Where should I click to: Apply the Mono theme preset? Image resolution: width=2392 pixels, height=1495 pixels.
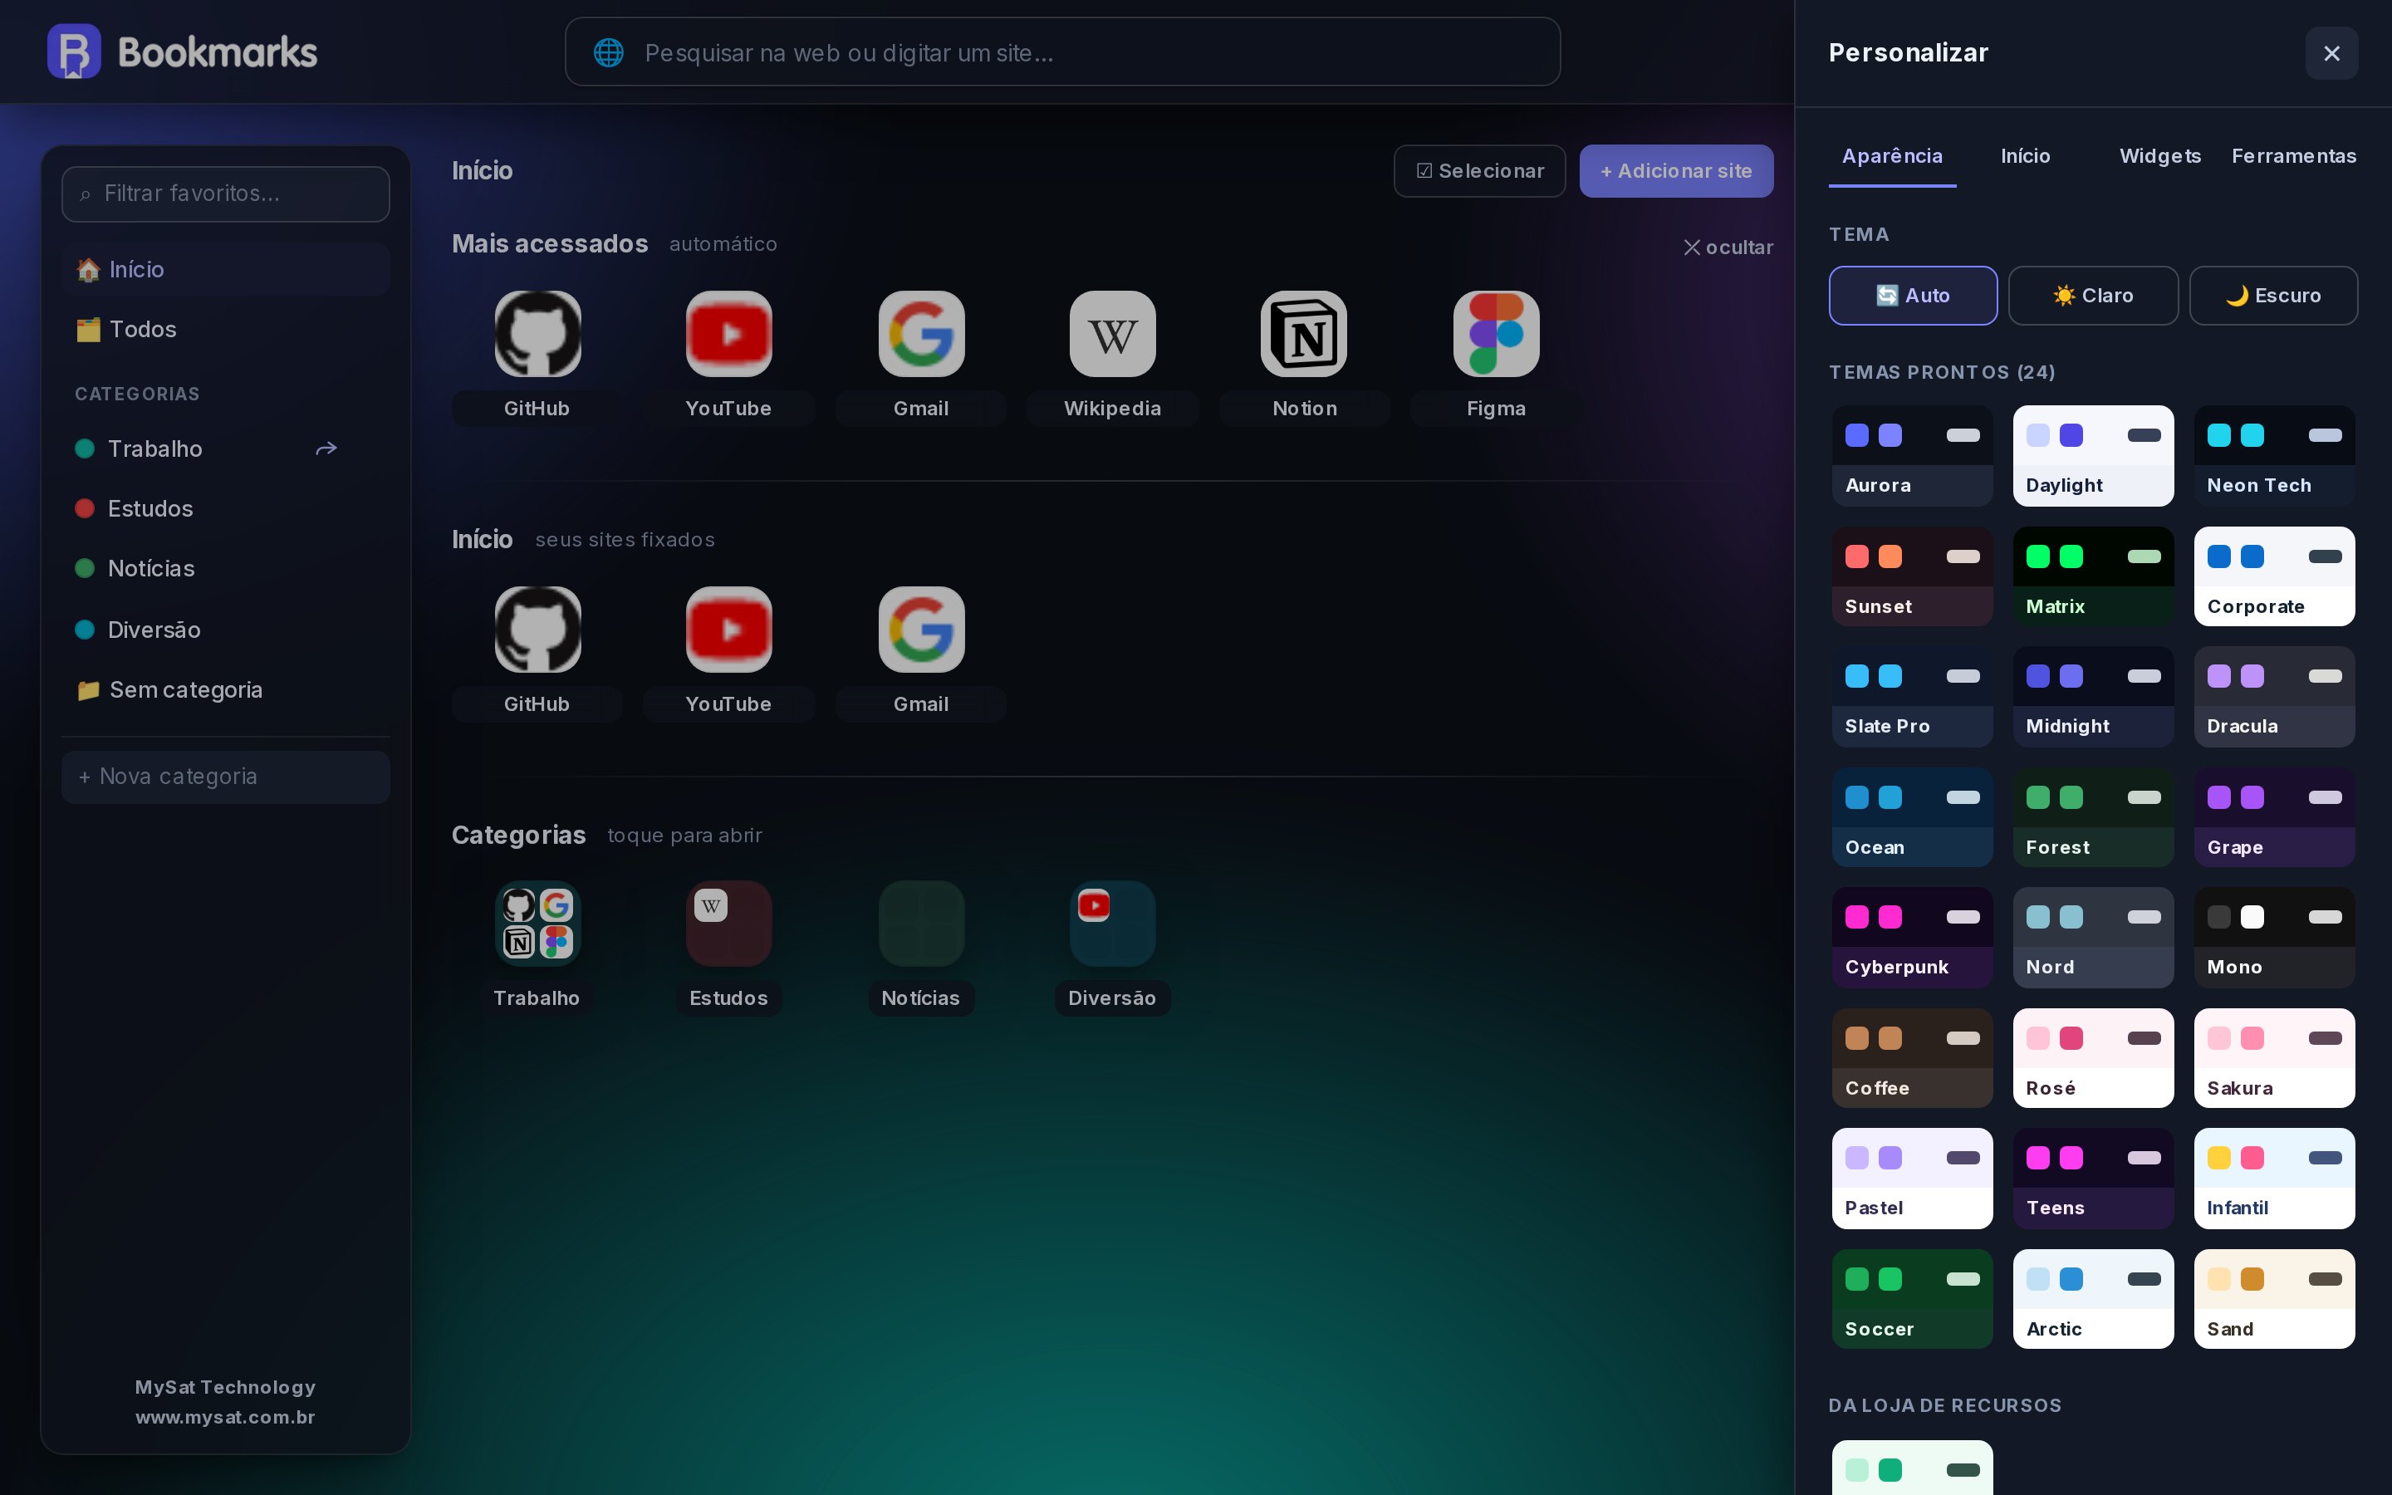pos(2274,938)
